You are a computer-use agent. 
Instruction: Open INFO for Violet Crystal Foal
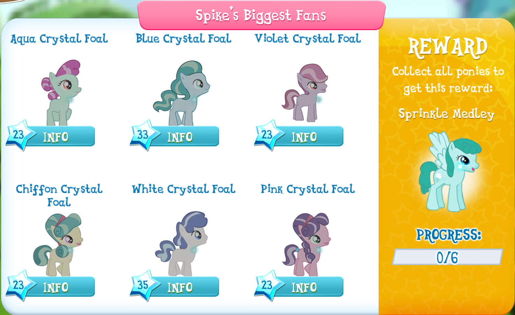pyautogui.click(x=308, y=137)
